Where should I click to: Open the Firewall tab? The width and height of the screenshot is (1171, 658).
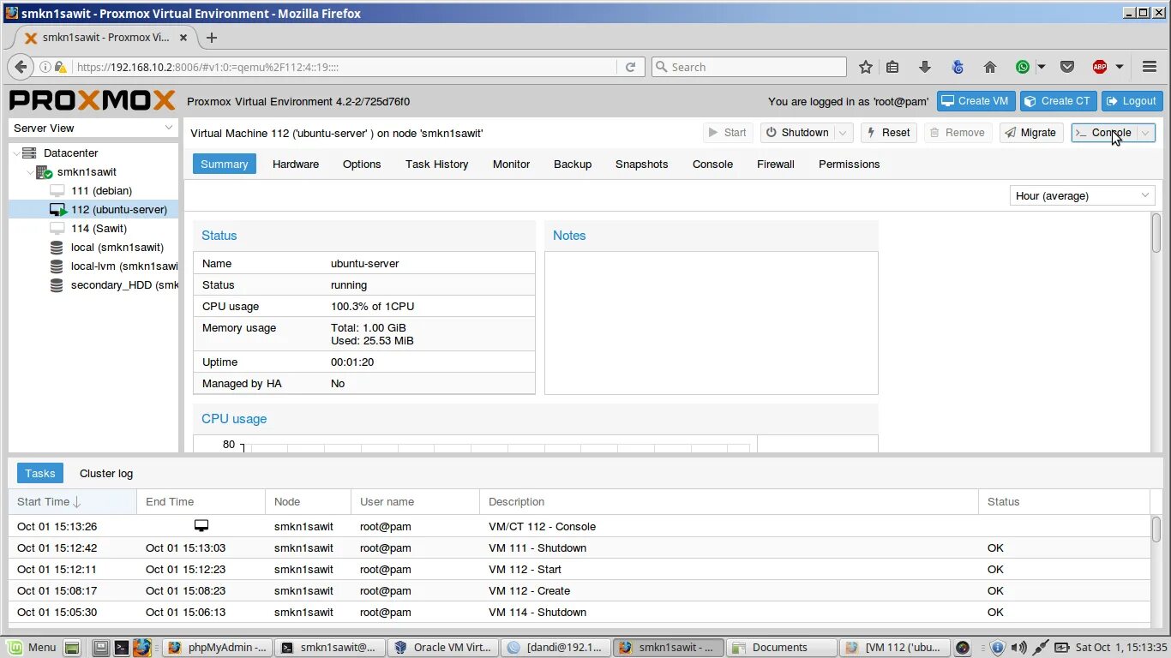(x=776, y=164)
